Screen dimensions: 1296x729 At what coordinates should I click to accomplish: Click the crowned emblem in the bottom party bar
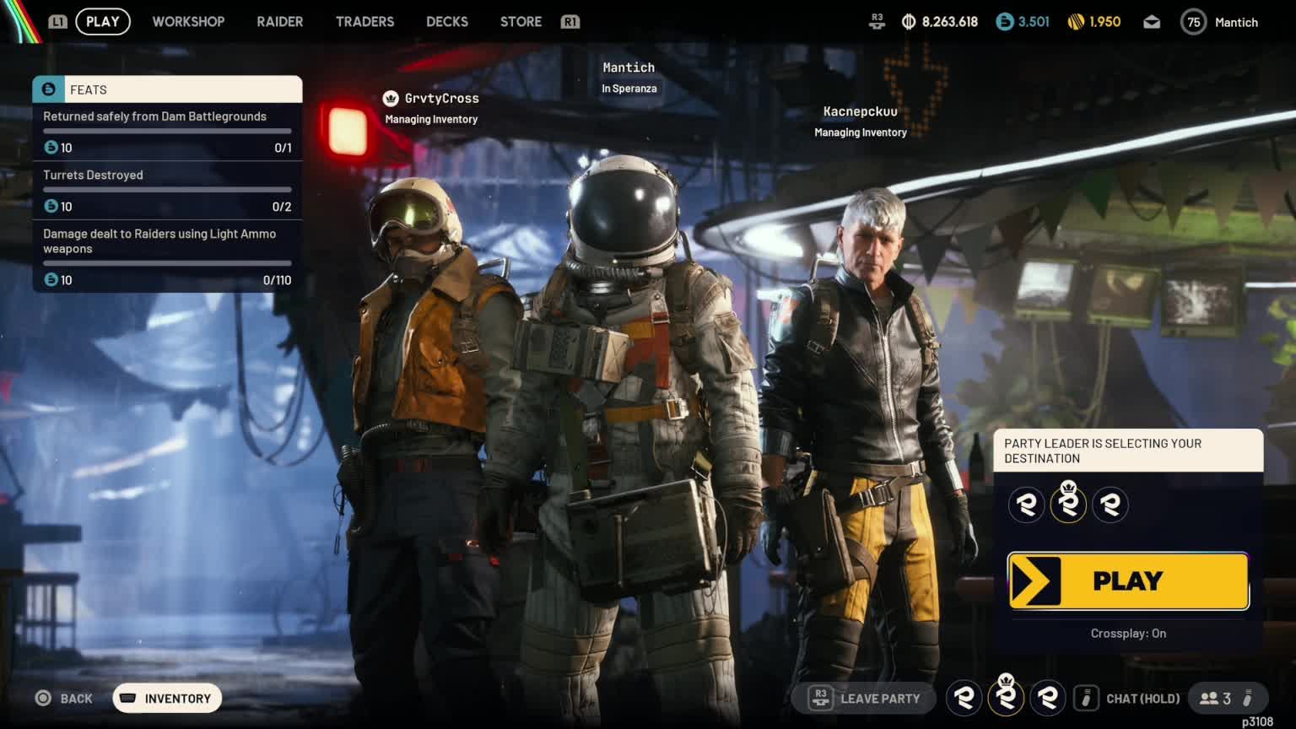click(1006, 697)
